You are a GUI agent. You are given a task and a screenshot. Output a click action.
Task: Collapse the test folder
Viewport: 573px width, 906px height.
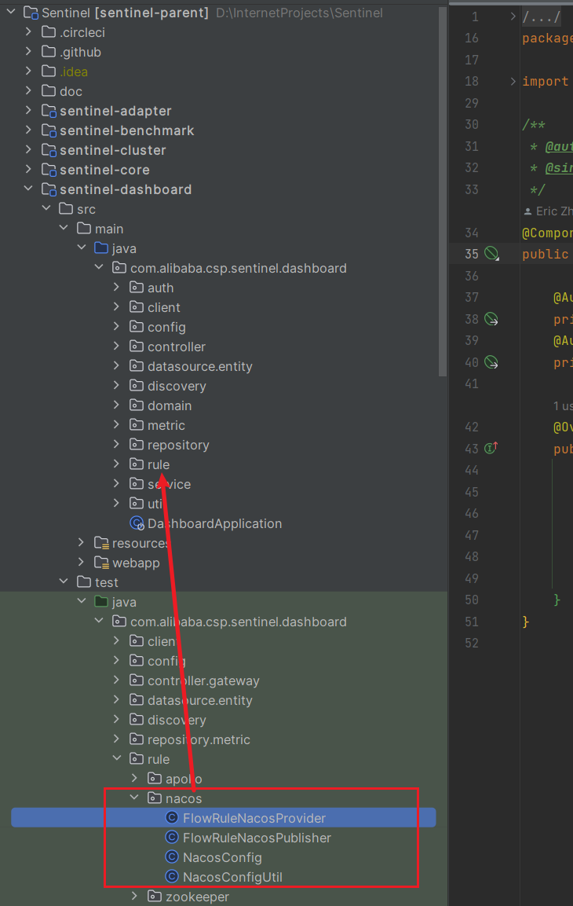tap(64, 581)
